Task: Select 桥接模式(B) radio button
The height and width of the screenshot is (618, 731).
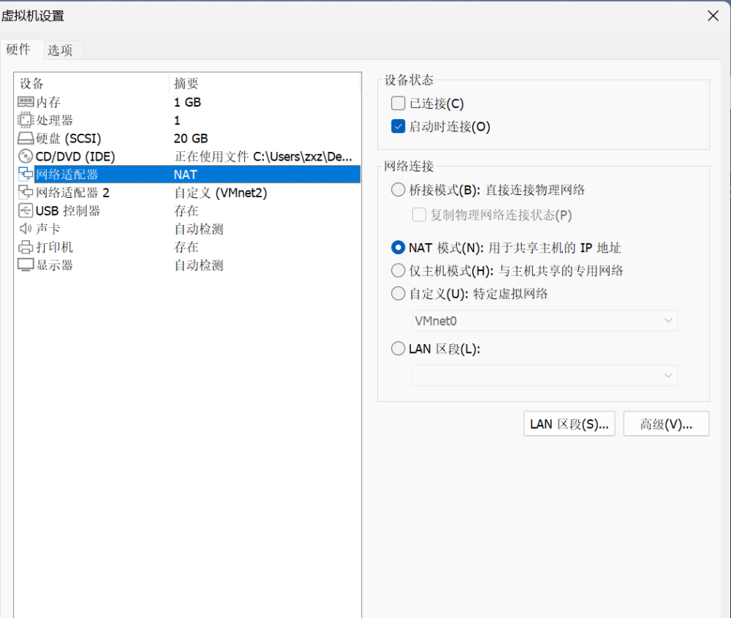Action: pos(398,190)
